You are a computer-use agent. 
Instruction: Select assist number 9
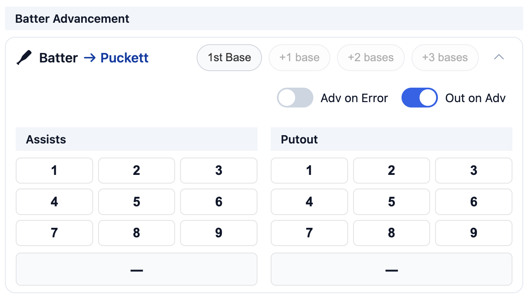219,233
